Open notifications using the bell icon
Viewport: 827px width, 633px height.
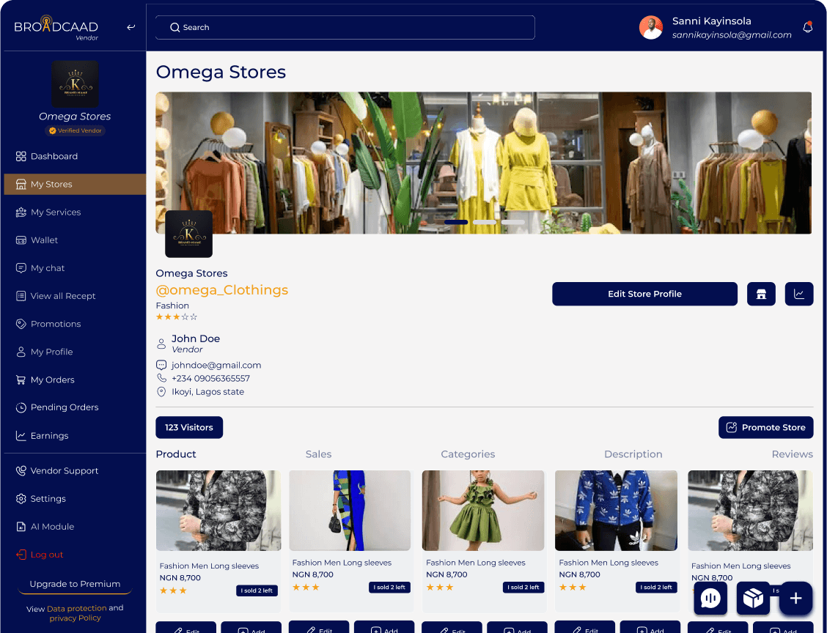(807, 26)
